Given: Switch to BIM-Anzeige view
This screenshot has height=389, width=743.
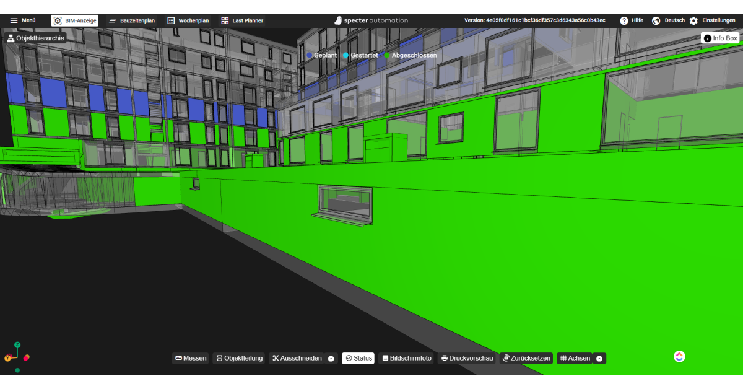Looking at the screenshot, I should tap(74, 20).
